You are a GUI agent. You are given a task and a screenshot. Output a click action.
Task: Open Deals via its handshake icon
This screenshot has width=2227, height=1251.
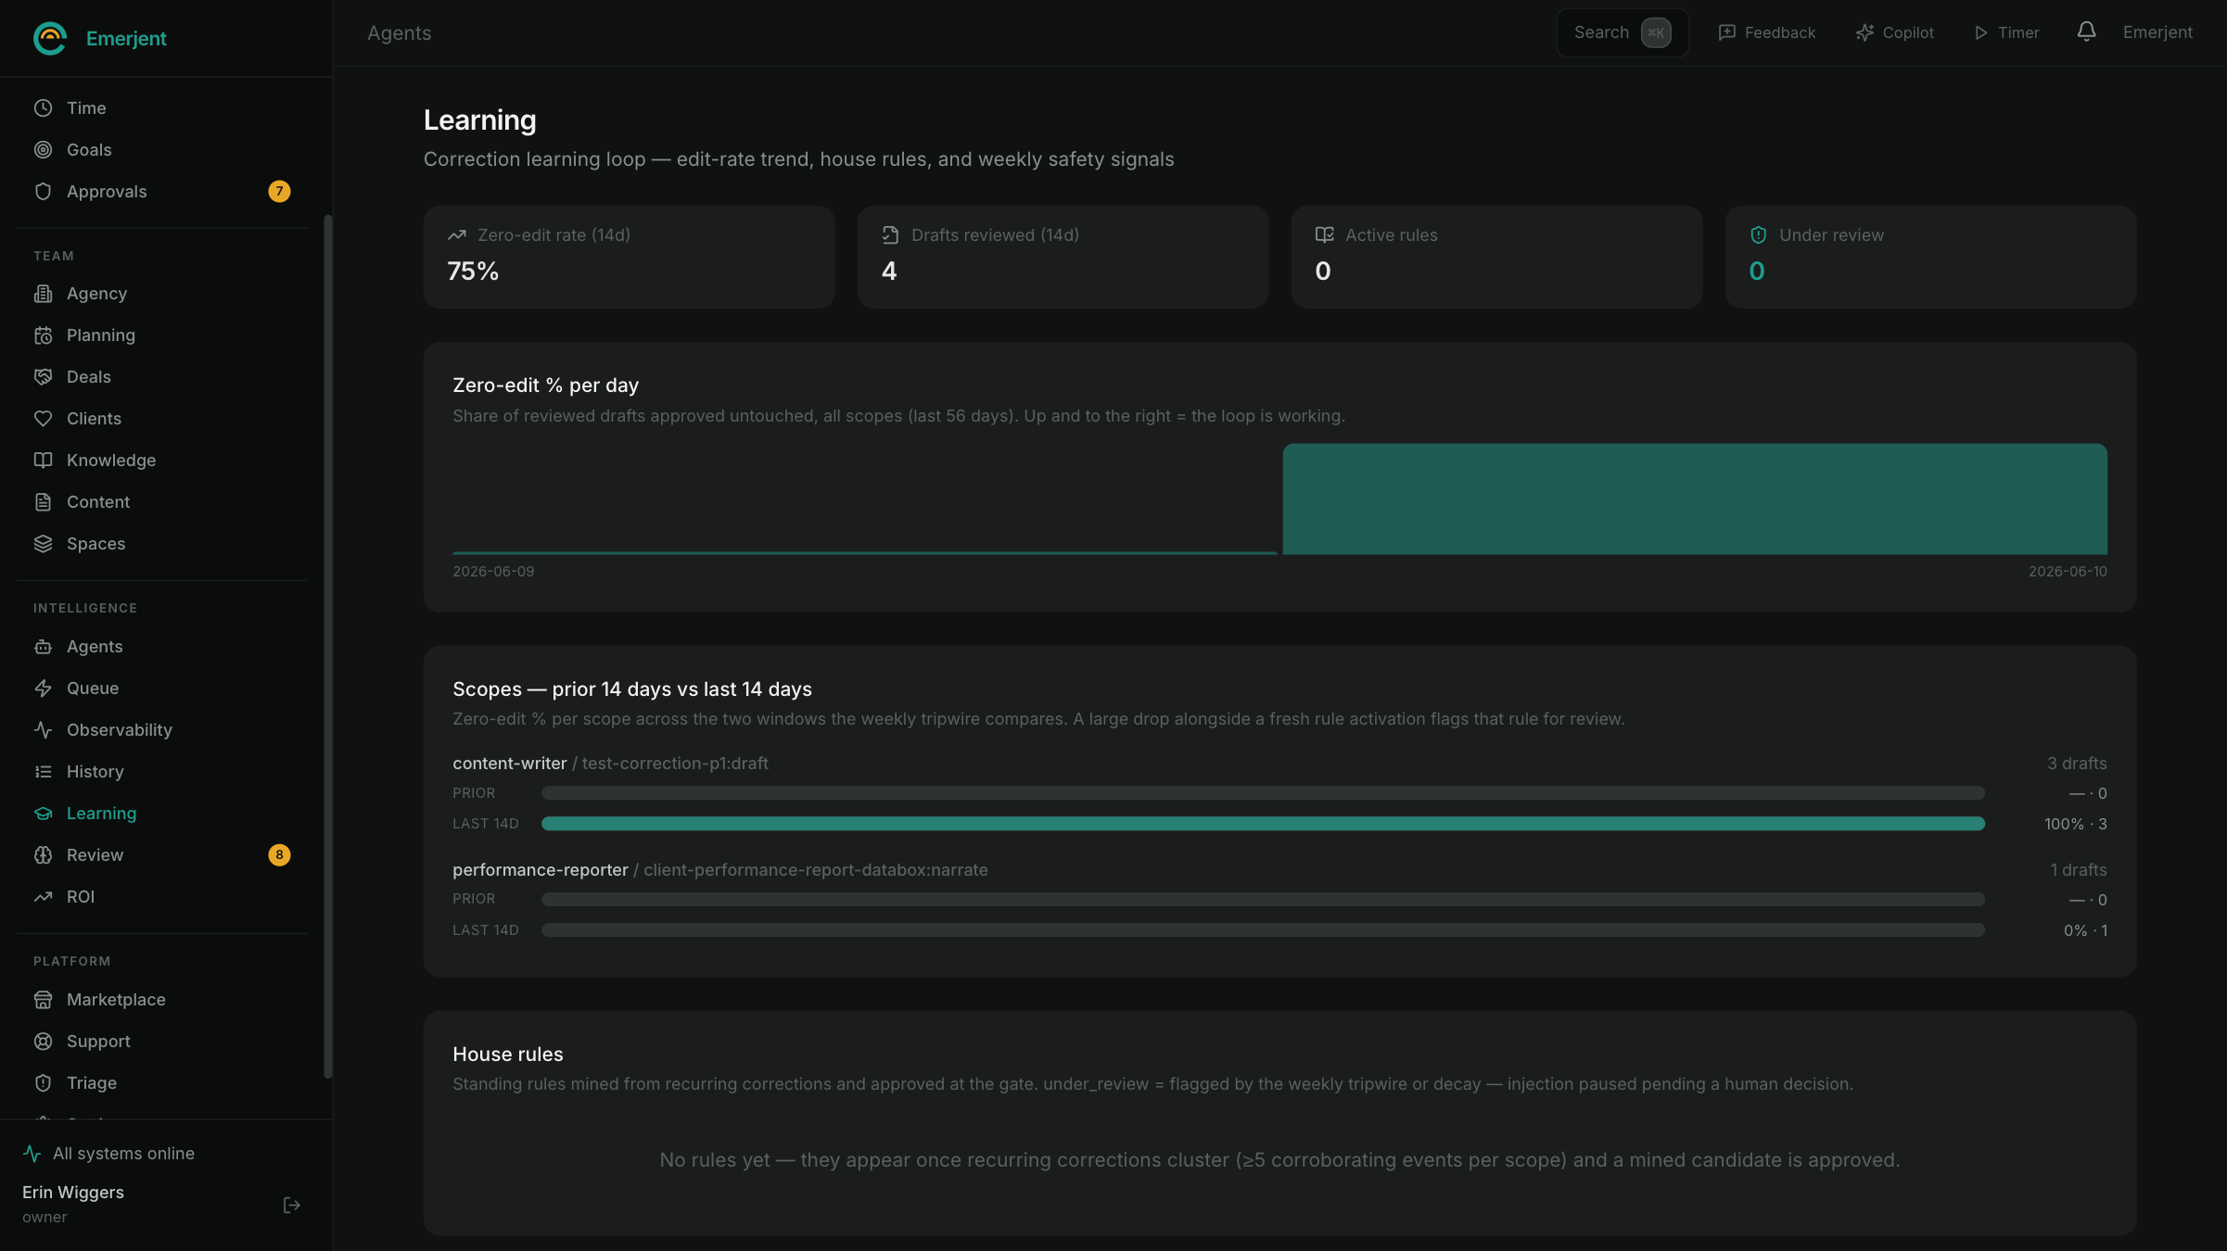pyautogui.click(x=43, y=376)
